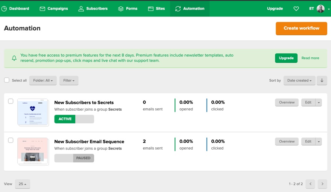Open the user profile avatar menu

[x=320, y=9]
